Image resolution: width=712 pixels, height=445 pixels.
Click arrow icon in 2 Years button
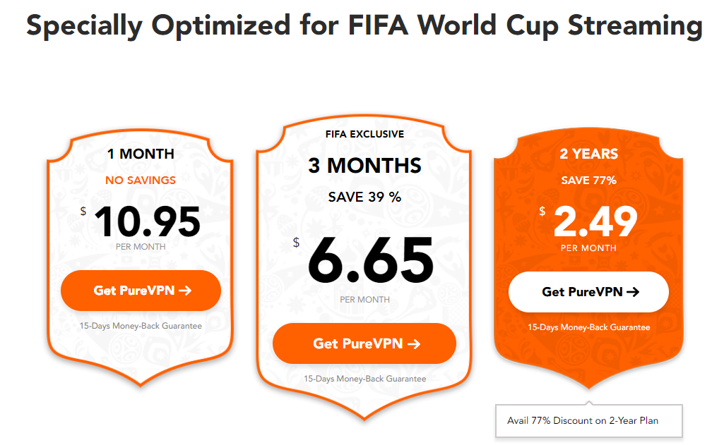tap(633, 292)
